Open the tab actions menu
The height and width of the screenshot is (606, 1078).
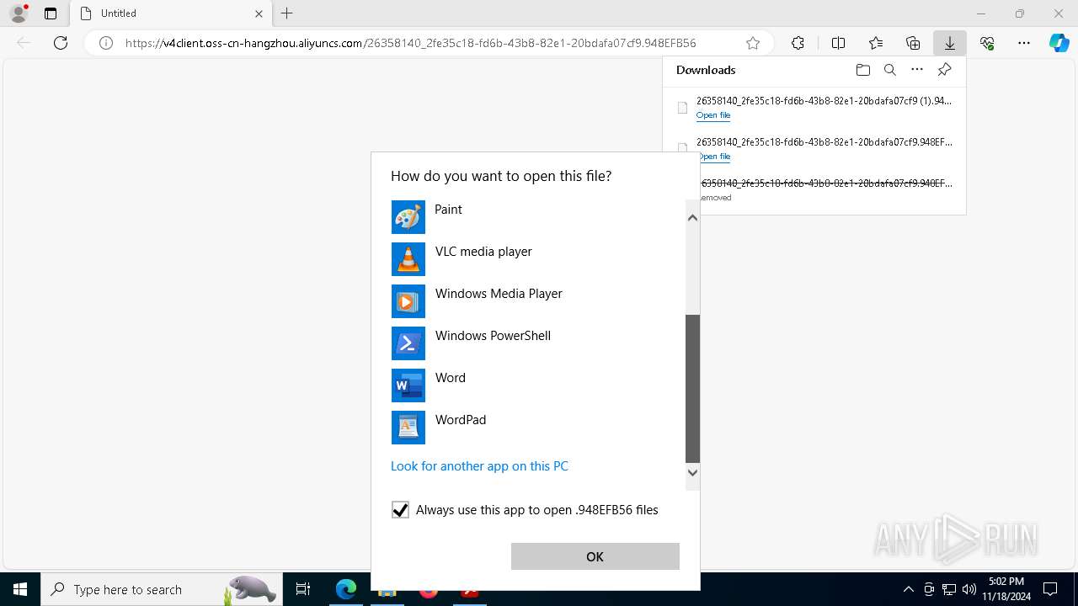(51, 13)
